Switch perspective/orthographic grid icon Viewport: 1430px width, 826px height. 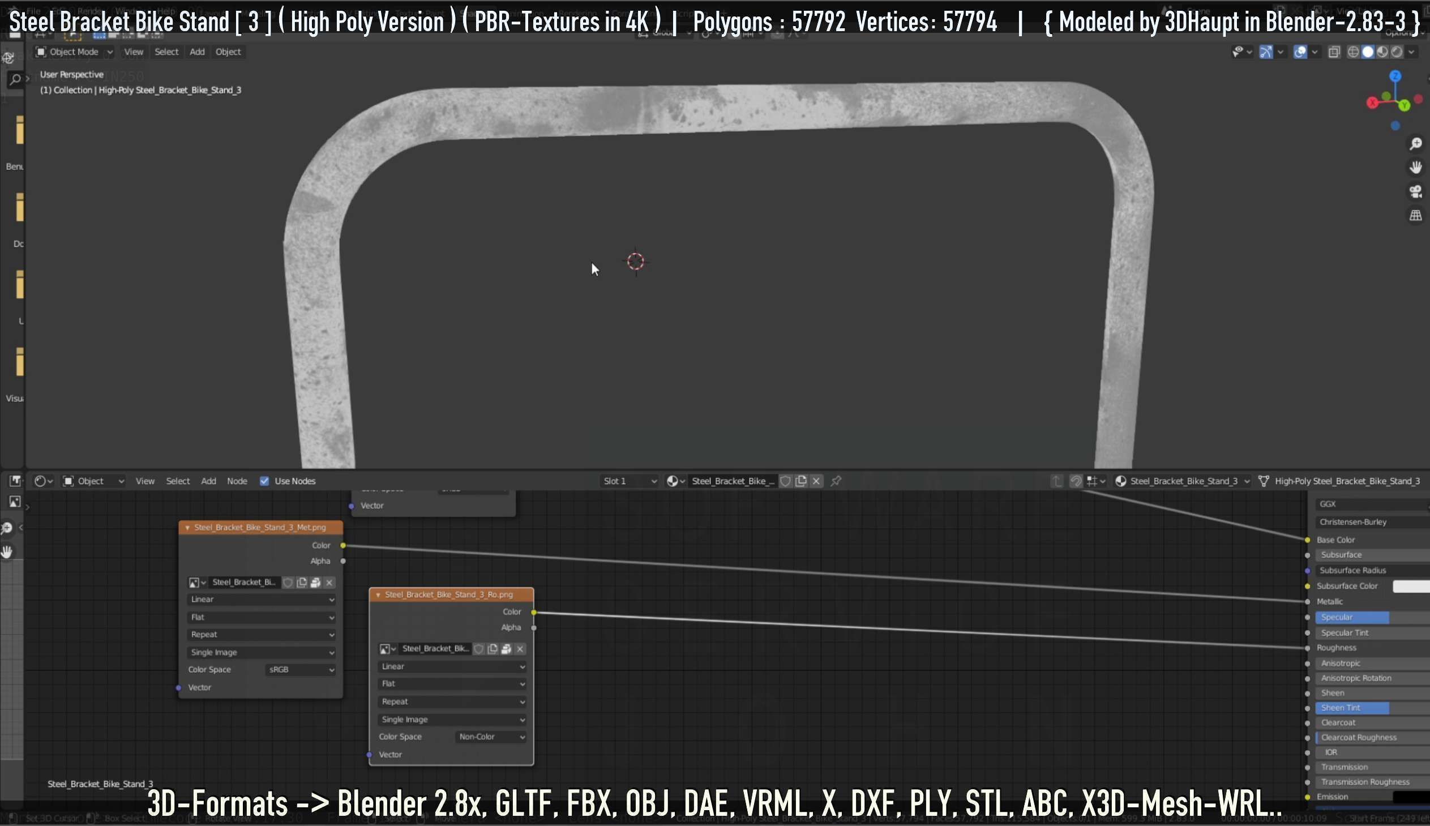[x=1415, y=216]
